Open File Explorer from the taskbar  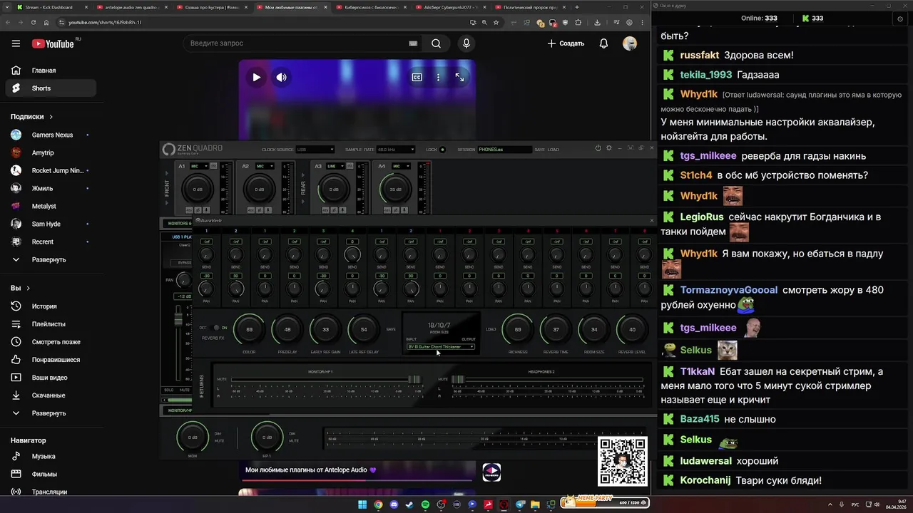pos(535,504)
